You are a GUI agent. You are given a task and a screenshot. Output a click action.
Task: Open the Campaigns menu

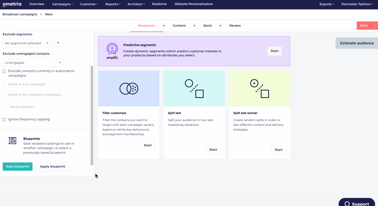click(x=62, y=4)
